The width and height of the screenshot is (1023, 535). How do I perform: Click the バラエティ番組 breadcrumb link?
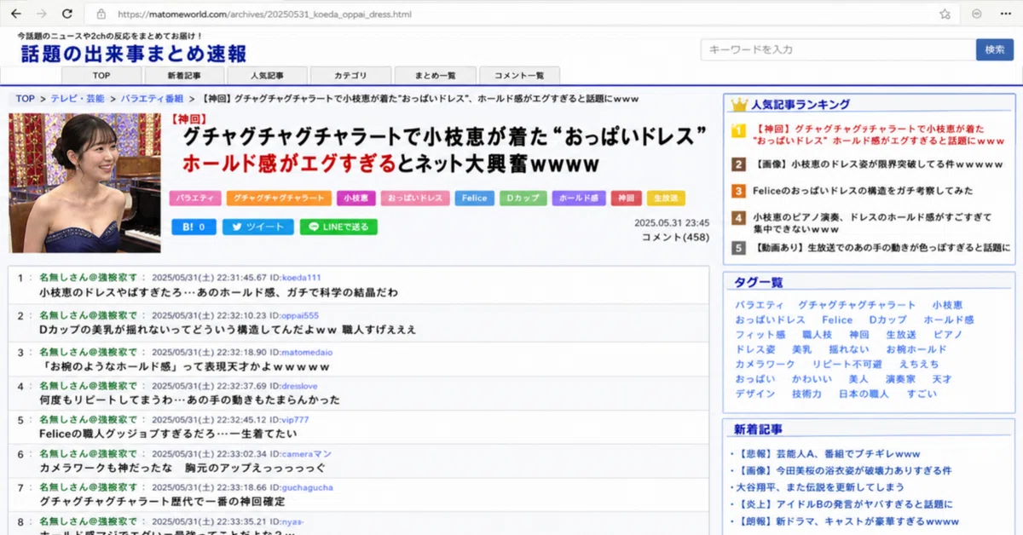pos(152,100)
